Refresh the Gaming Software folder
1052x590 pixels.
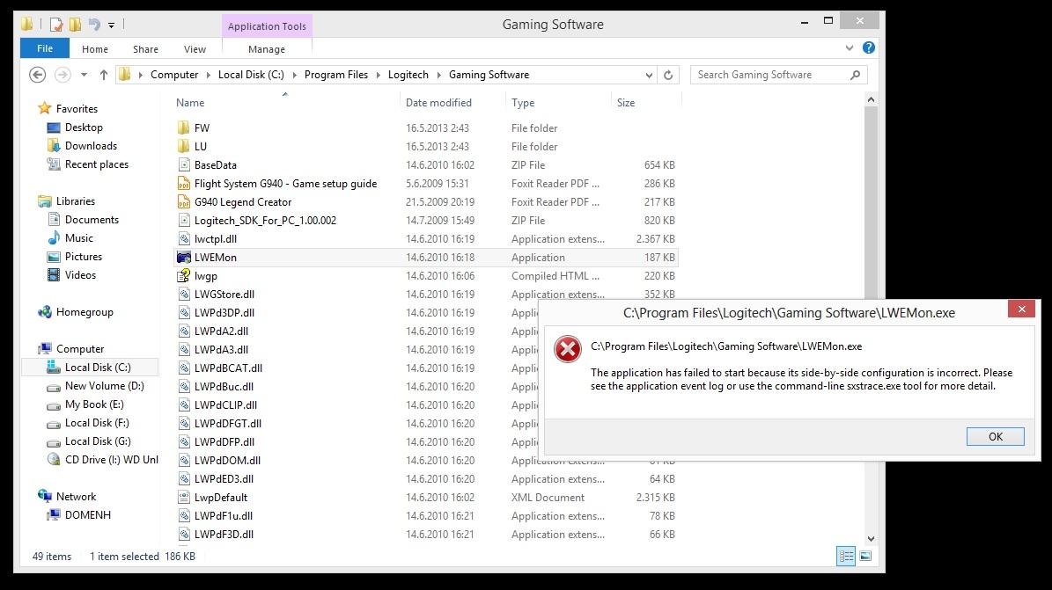pos(668,75)
